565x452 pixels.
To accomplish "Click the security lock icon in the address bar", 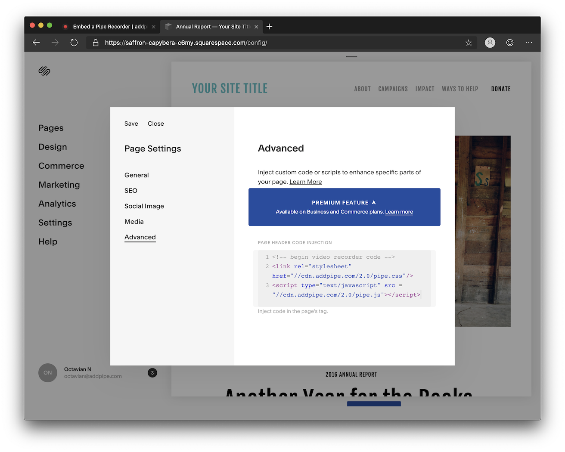I will (95, 43).
